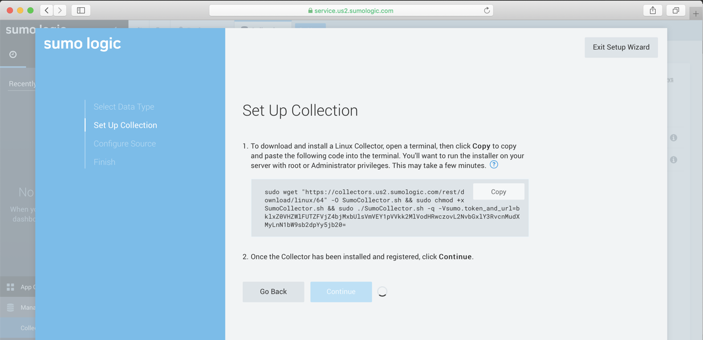Click the sumo logic wizard logo
The image size is (703, 340).
82,44
